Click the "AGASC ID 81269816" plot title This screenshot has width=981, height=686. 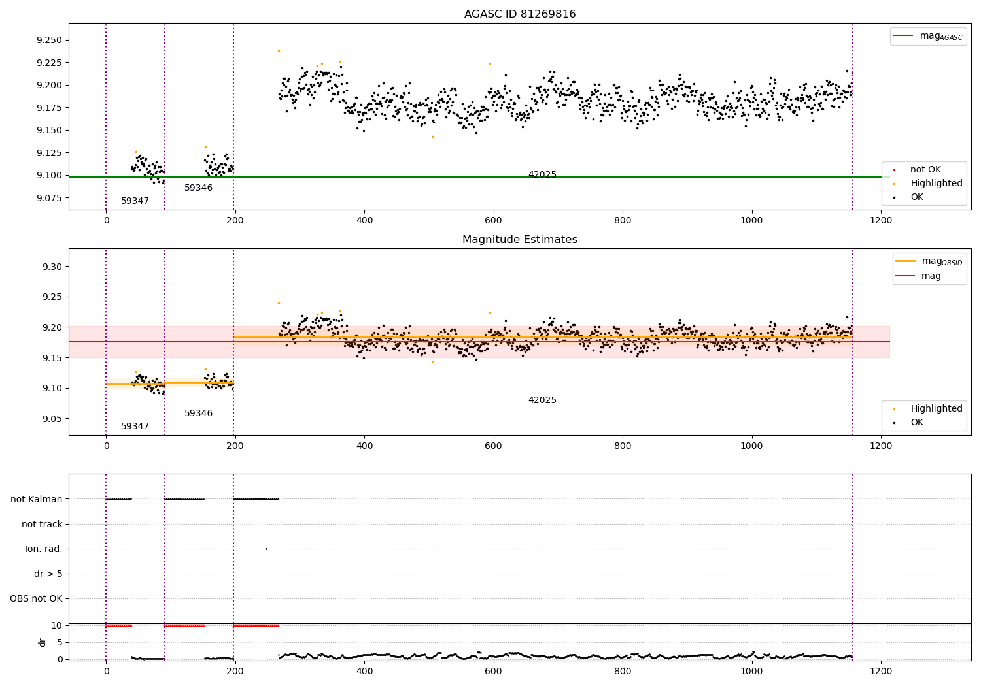click(x=520, y=14)
